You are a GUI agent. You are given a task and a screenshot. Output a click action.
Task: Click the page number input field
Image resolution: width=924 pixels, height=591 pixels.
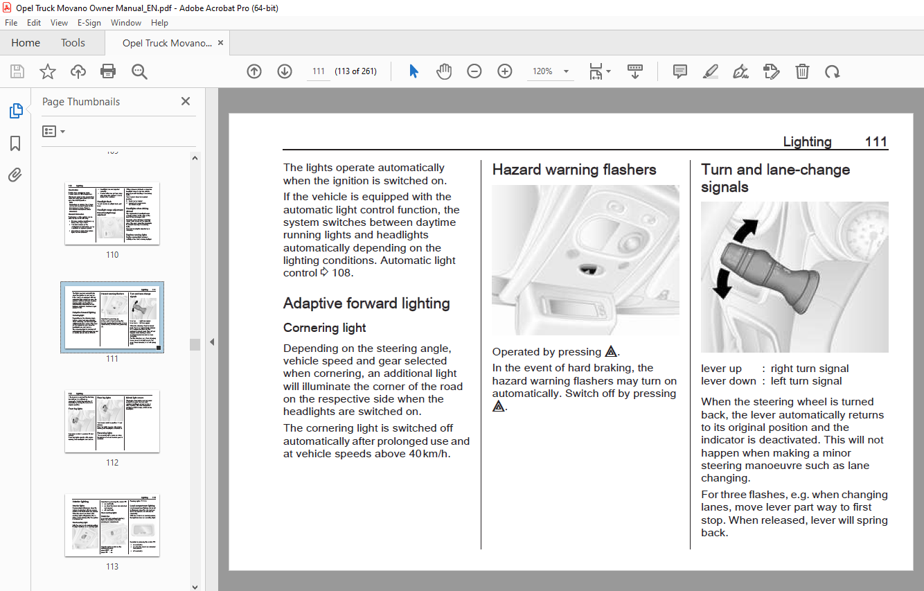(x=319, y=71)
